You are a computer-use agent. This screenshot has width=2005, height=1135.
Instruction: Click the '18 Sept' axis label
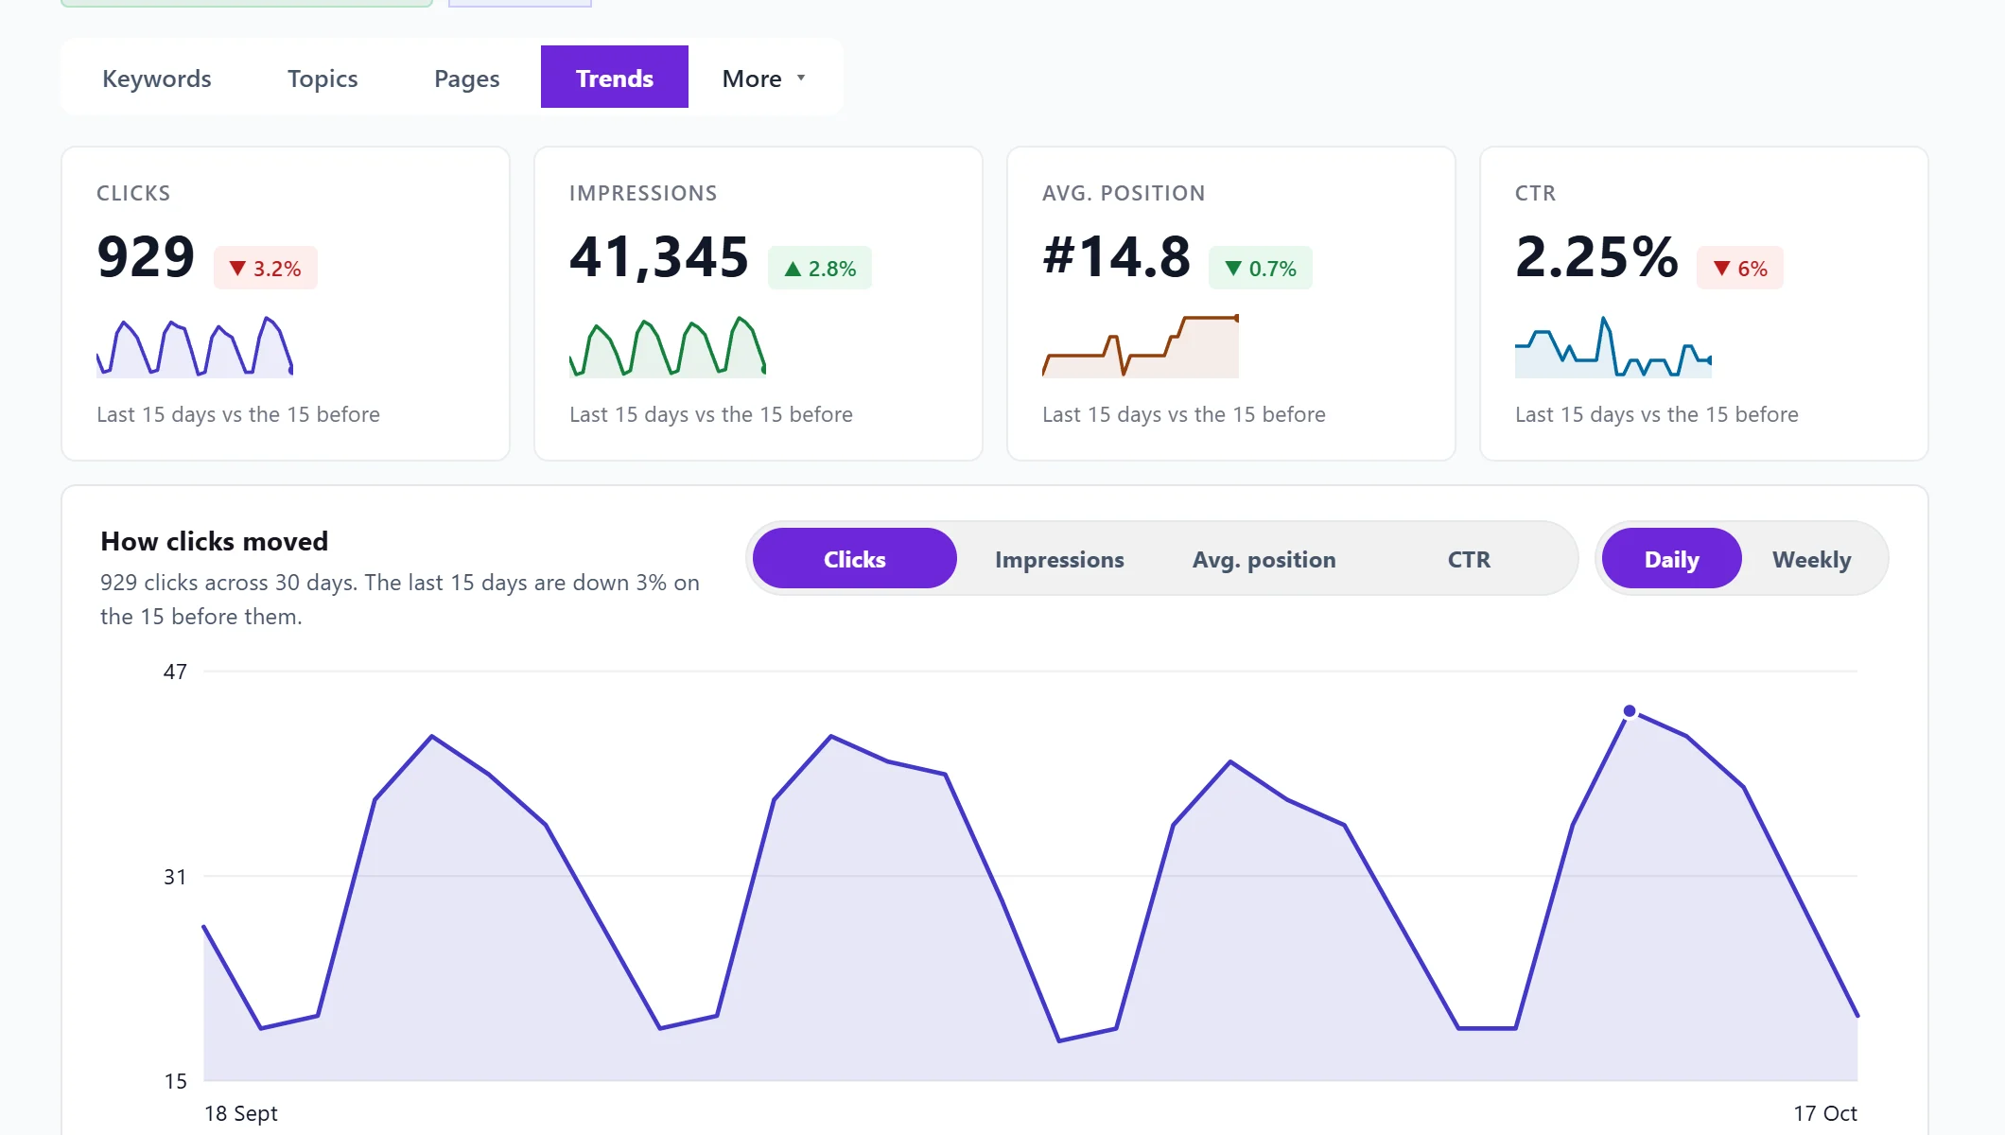click(x=241, y=1113)
